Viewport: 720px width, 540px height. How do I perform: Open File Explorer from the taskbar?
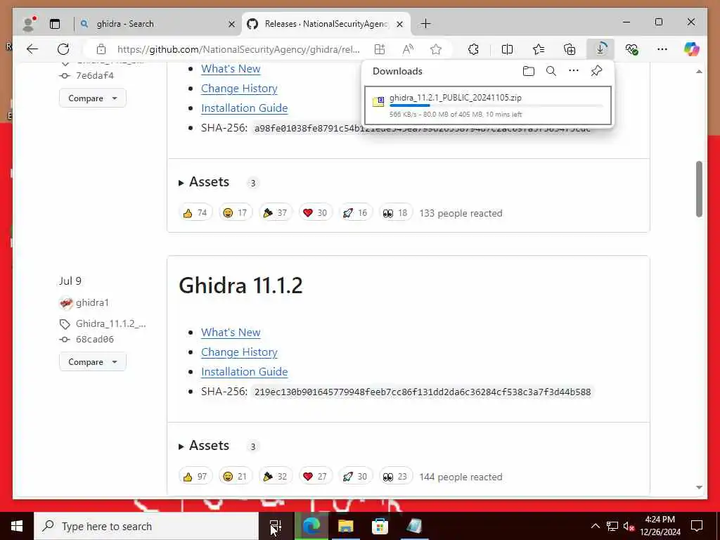[345, 526]
